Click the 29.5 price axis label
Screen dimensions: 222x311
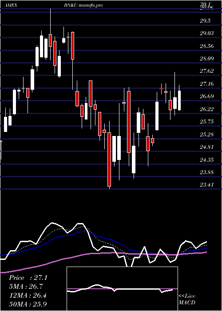(x=205, y=21)
